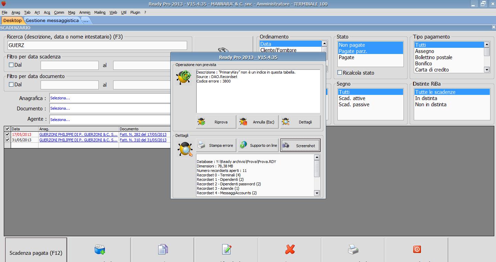Select Carta di credito payment type
496x262 pixels.
(449, 70)
